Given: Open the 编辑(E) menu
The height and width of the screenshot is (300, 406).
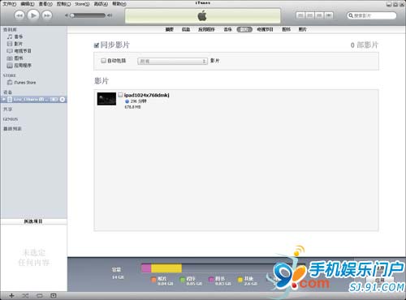Looking at the screenshot, I should (28, 4).
